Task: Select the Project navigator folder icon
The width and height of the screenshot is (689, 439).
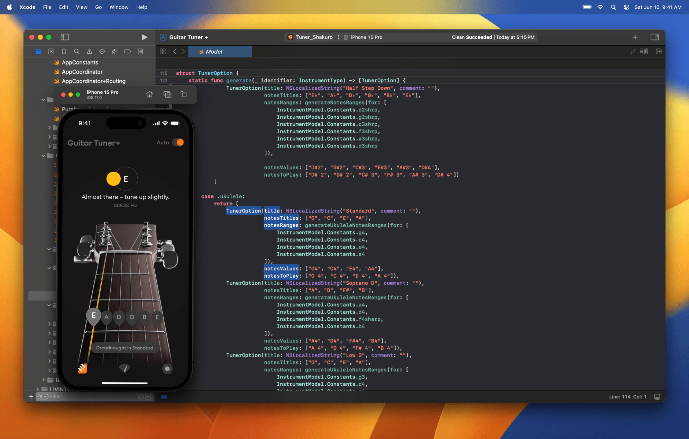Action: click(x=38, y=51)
